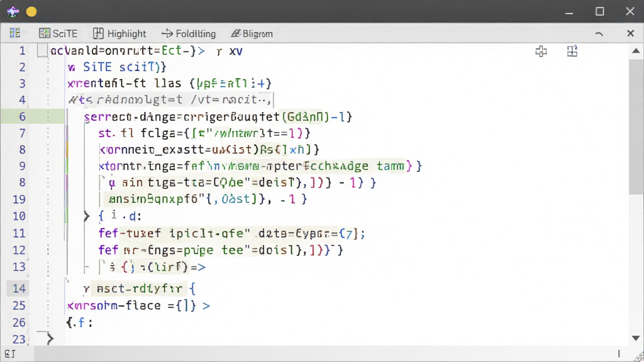
Task: Click the split-pane icon above the editor
Action: pos(572,51)
